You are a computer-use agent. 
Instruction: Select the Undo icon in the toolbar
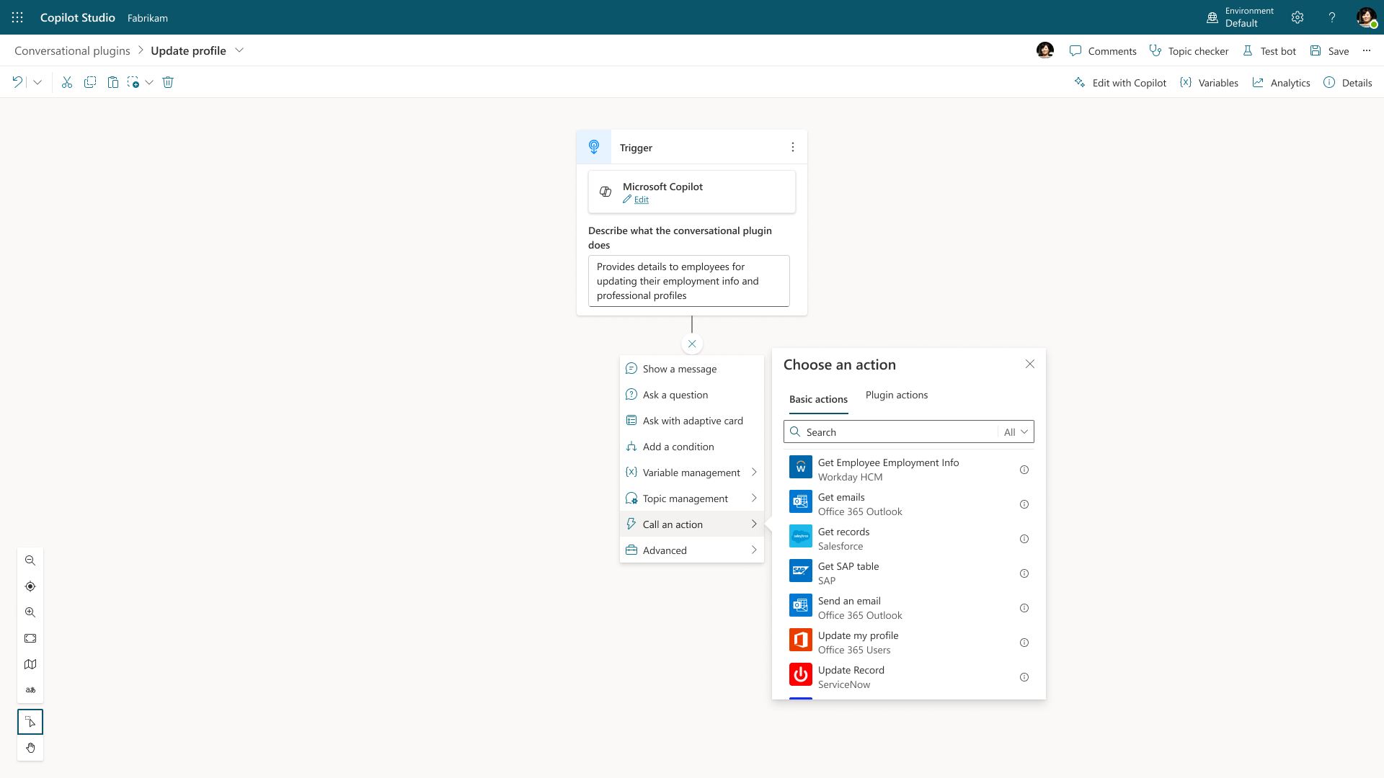tap(17, 82)
